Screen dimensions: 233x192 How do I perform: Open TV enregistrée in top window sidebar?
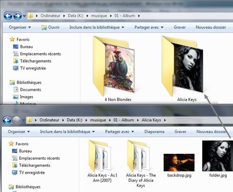pos(29,68)
